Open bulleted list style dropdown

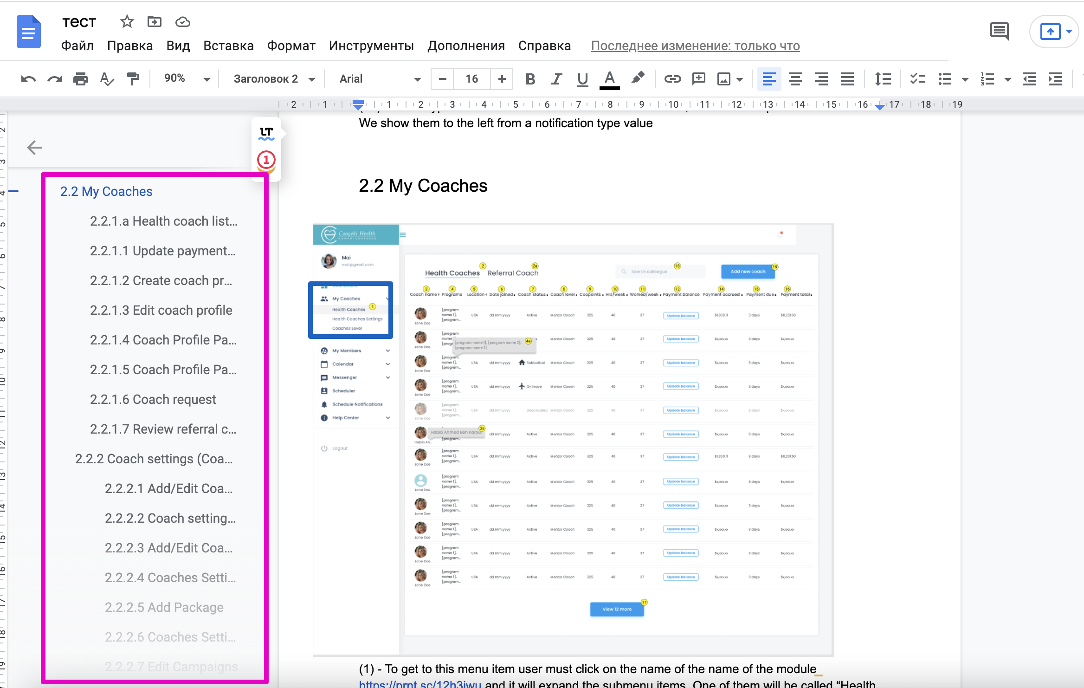(x=965, y=79)
